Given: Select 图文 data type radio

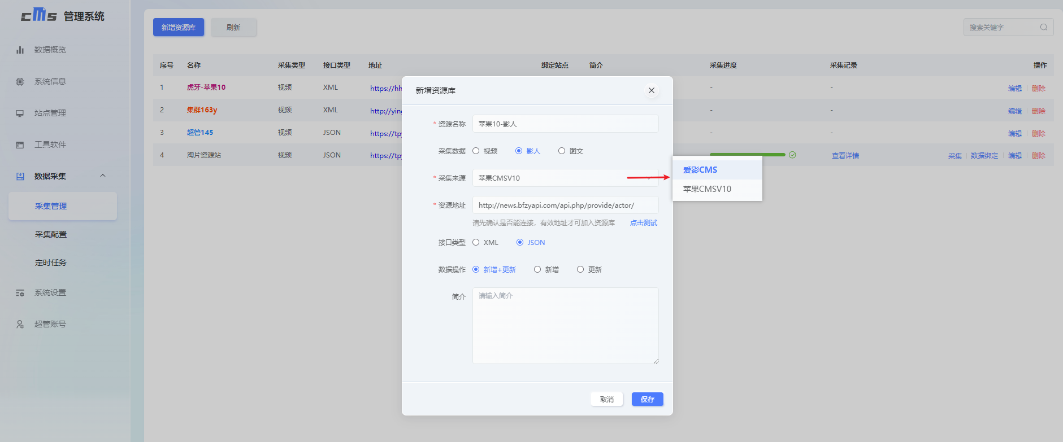Looking at the screenshot, I should coord(562,151).
